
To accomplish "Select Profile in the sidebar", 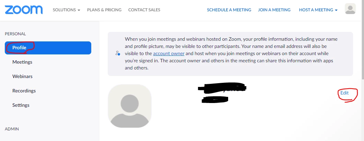I will (48, 48).
